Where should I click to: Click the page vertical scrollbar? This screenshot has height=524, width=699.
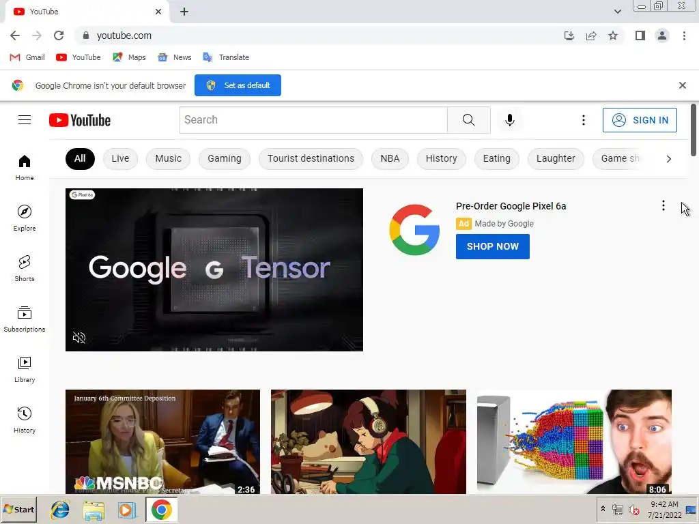(x=694, y=130)
